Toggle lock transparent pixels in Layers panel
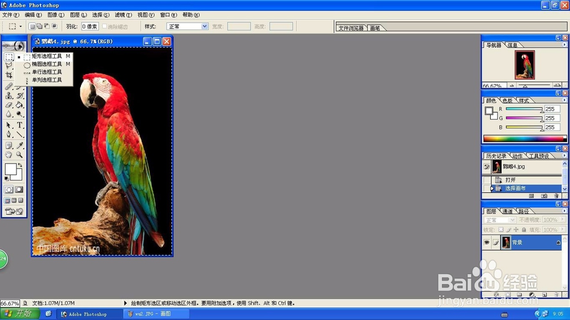Image resolution: width=570 pixels, height=320 pixels. click(501, 229)
